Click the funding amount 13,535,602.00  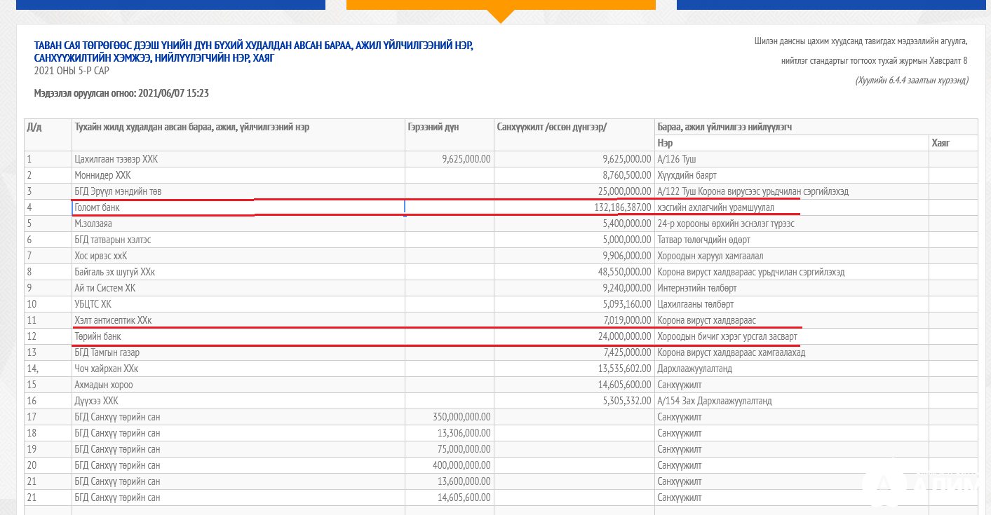click(624, 369)
